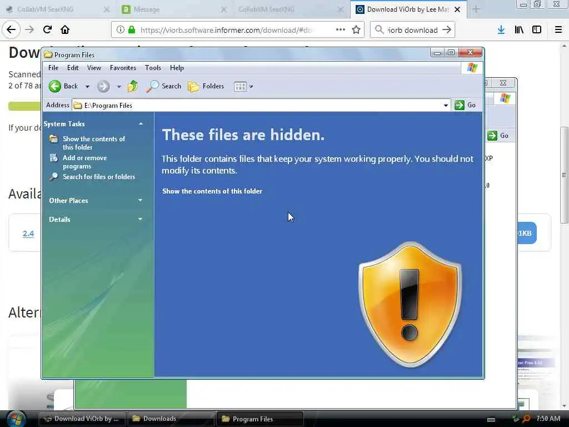The image size is (569, 427).
Task: Click the orange tray icon beside the clock
Action: 527,418
